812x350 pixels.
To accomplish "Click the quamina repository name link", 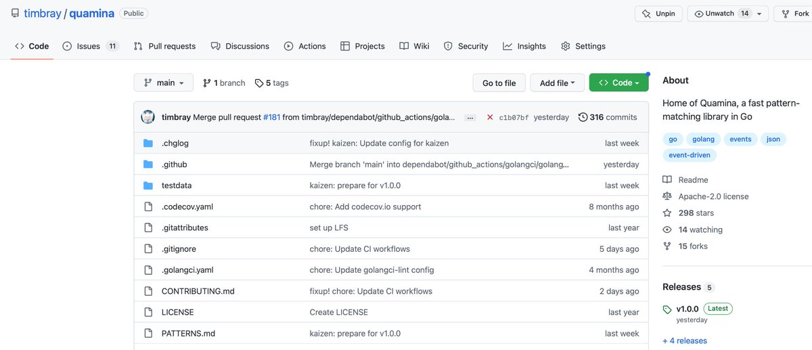I will click(x=92, y=14).
